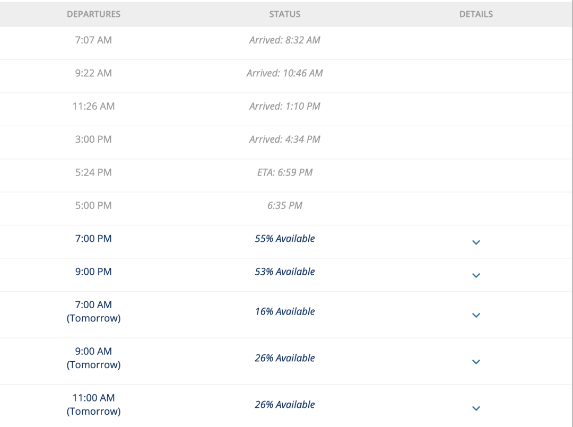Expand the 11:00 AM tomorrow details chevron

tap(476, 408)
